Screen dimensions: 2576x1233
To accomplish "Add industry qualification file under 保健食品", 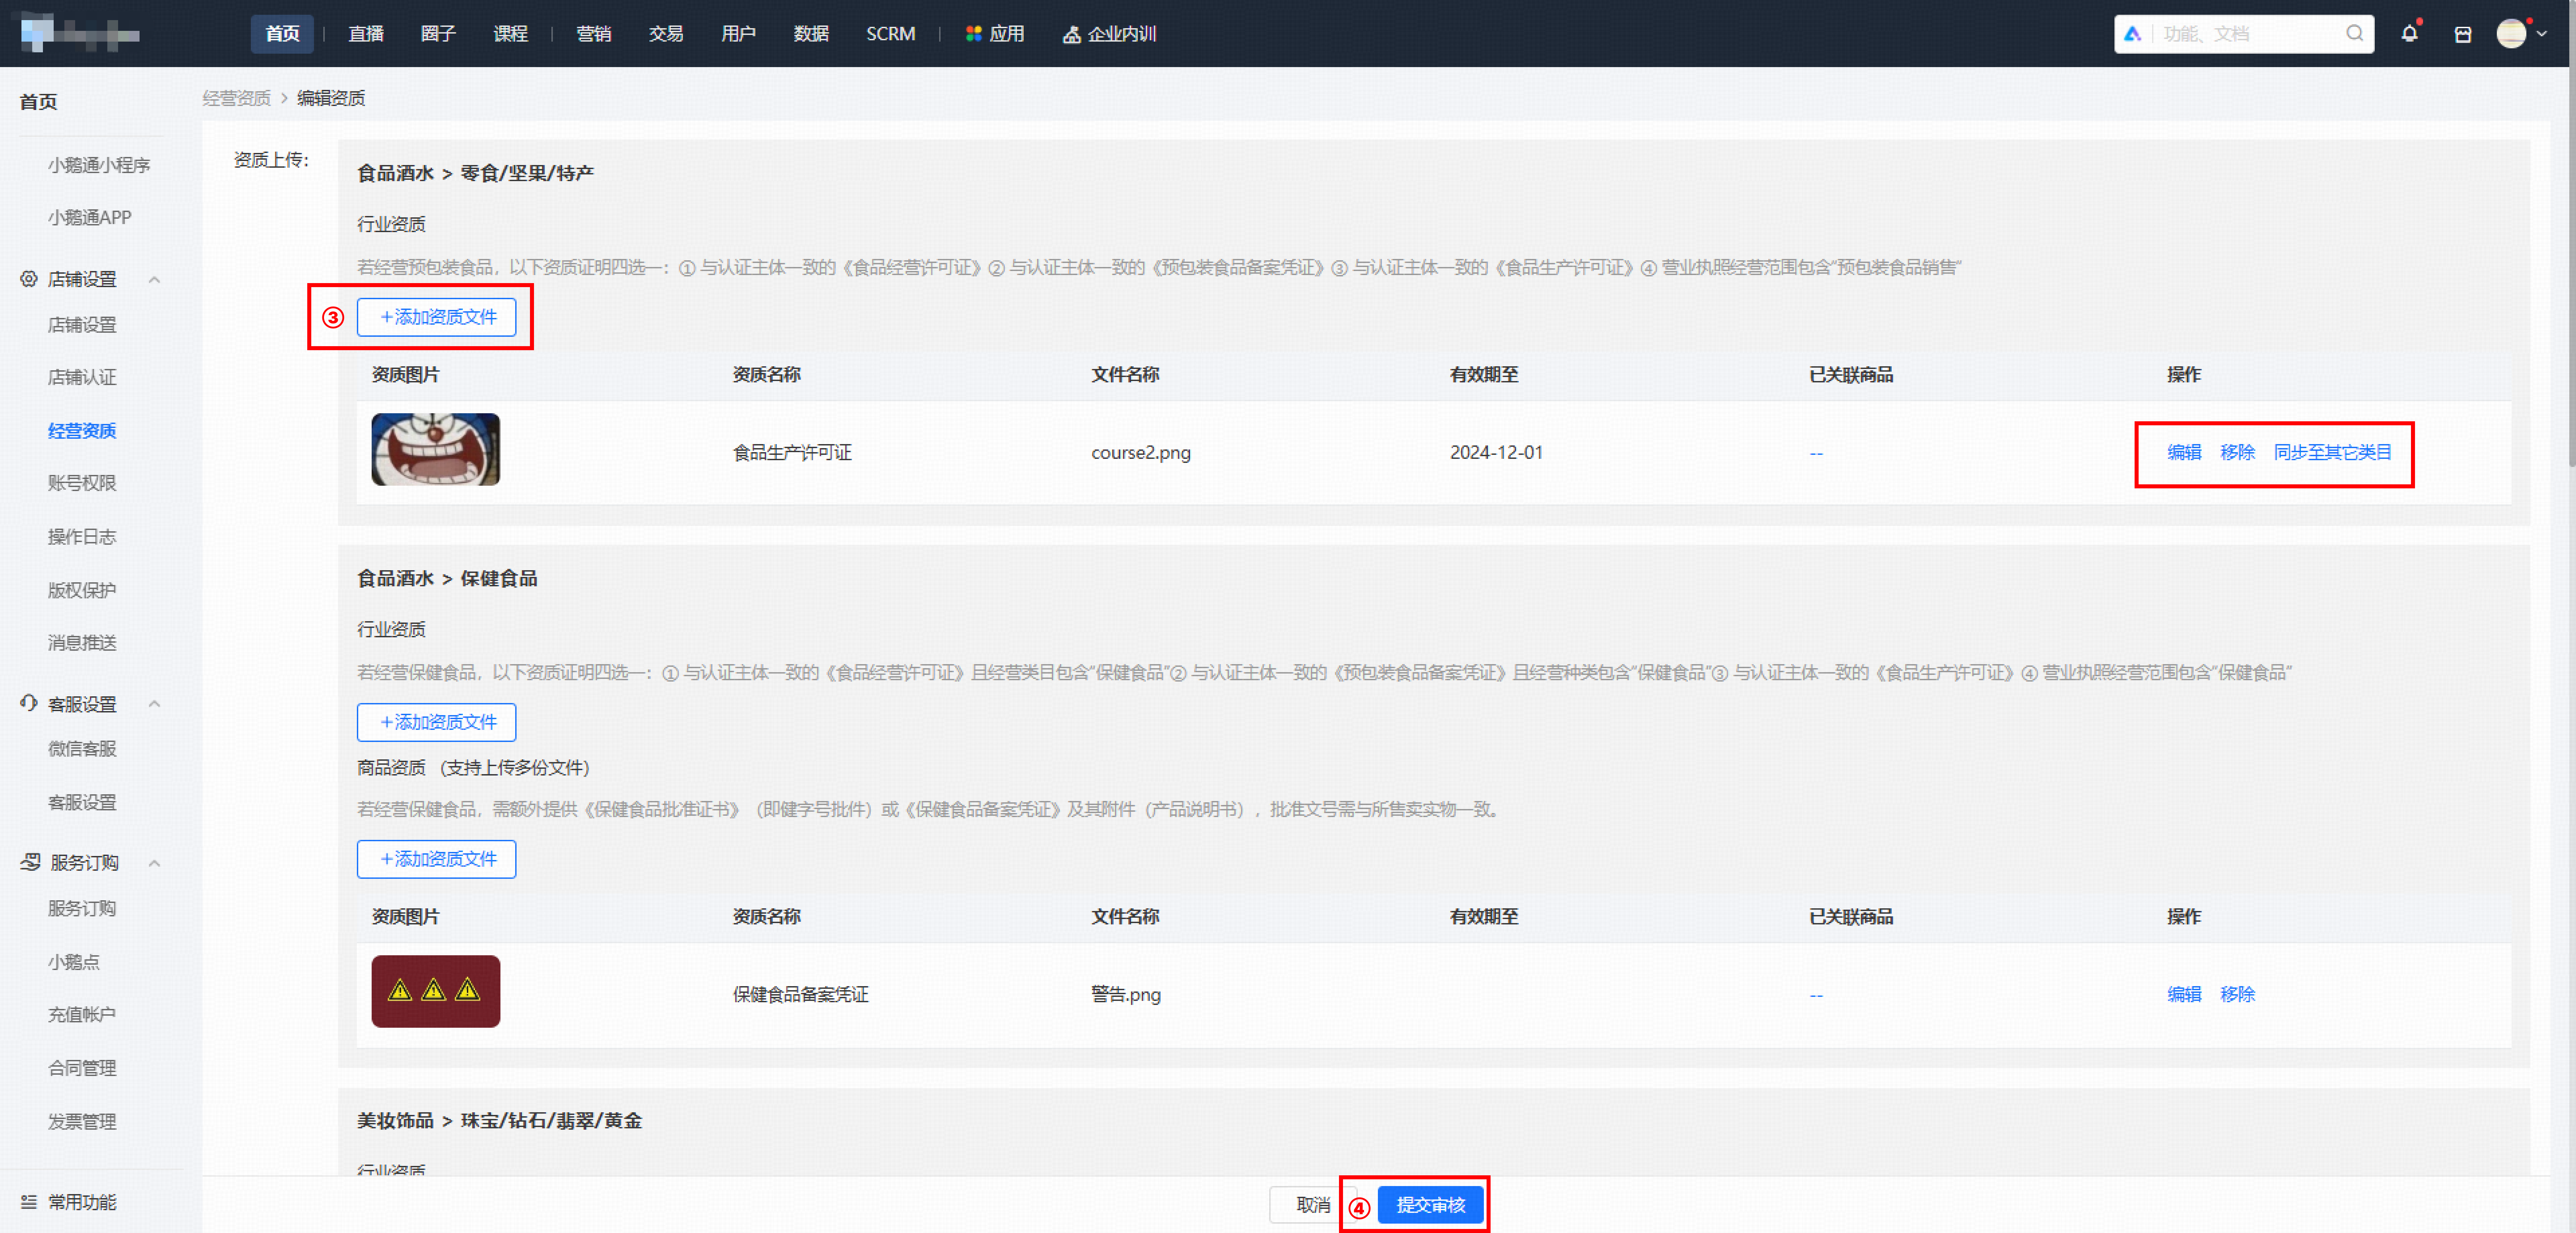I will (x=437, y=722).
